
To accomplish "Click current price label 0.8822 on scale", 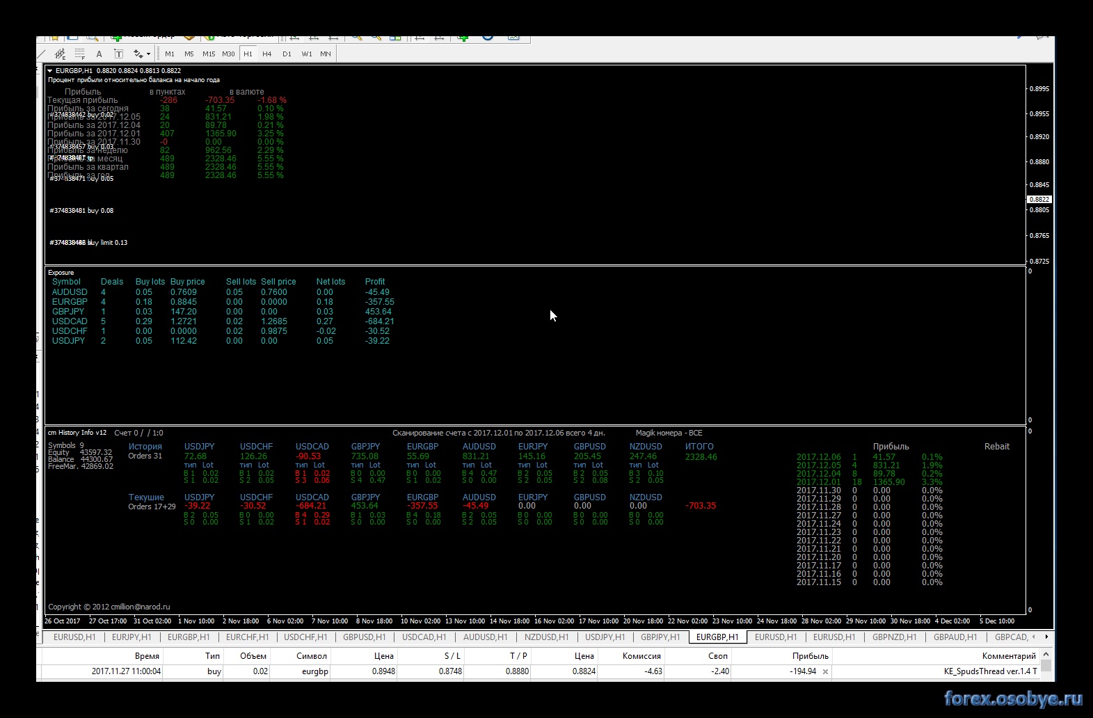I will tap(1039, 199).
